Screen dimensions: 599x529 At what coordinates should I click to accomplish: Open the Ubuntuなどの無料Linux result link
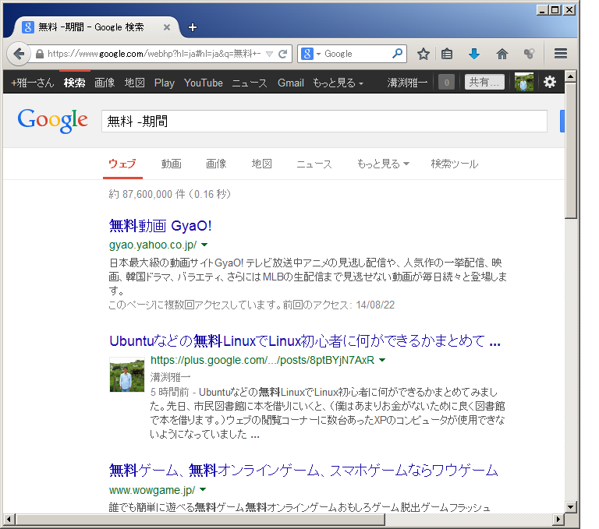pos(305,340)
